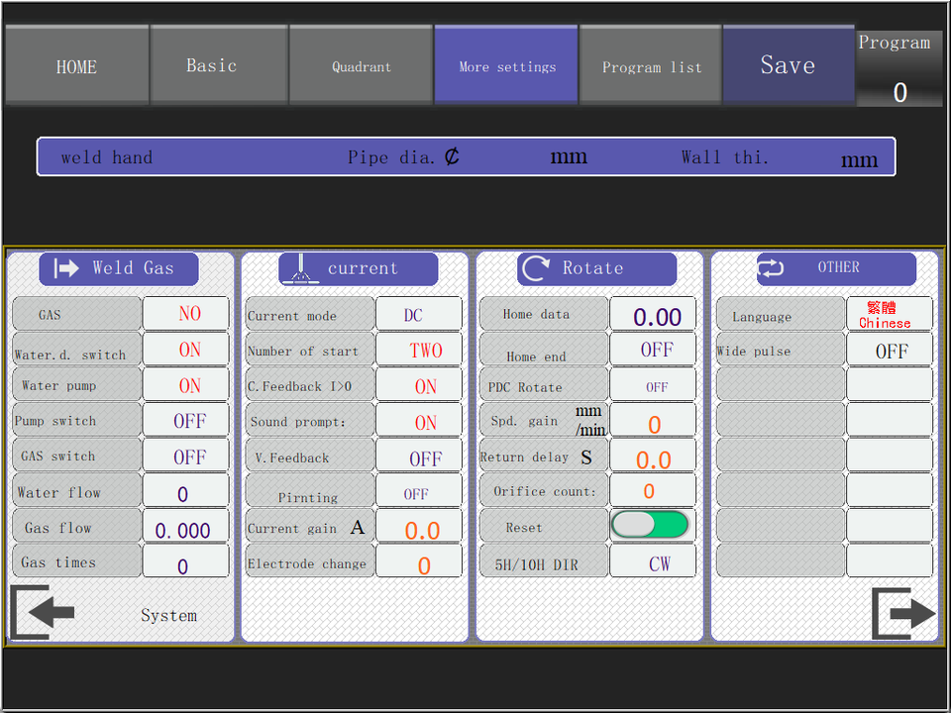Click the Language label

762,317
